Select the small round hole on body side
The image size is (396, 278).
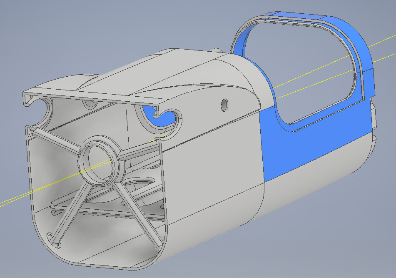225,104
